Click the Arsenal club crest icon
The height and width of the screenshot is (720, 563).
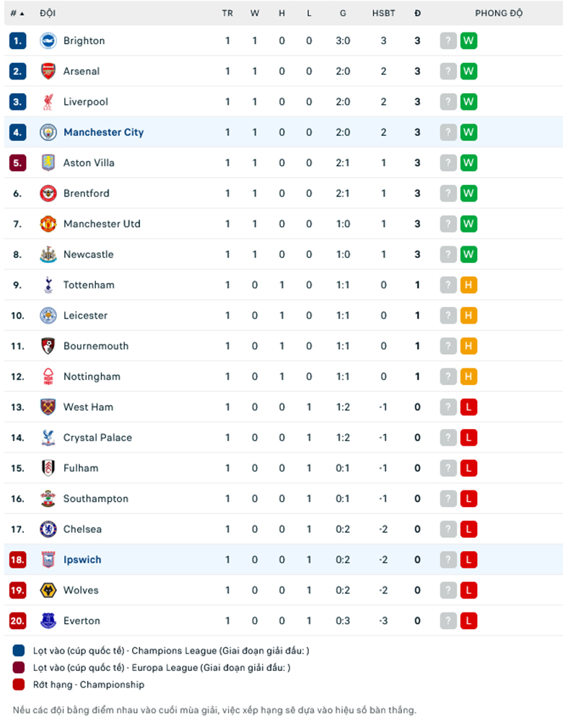[x=48, y=71]
